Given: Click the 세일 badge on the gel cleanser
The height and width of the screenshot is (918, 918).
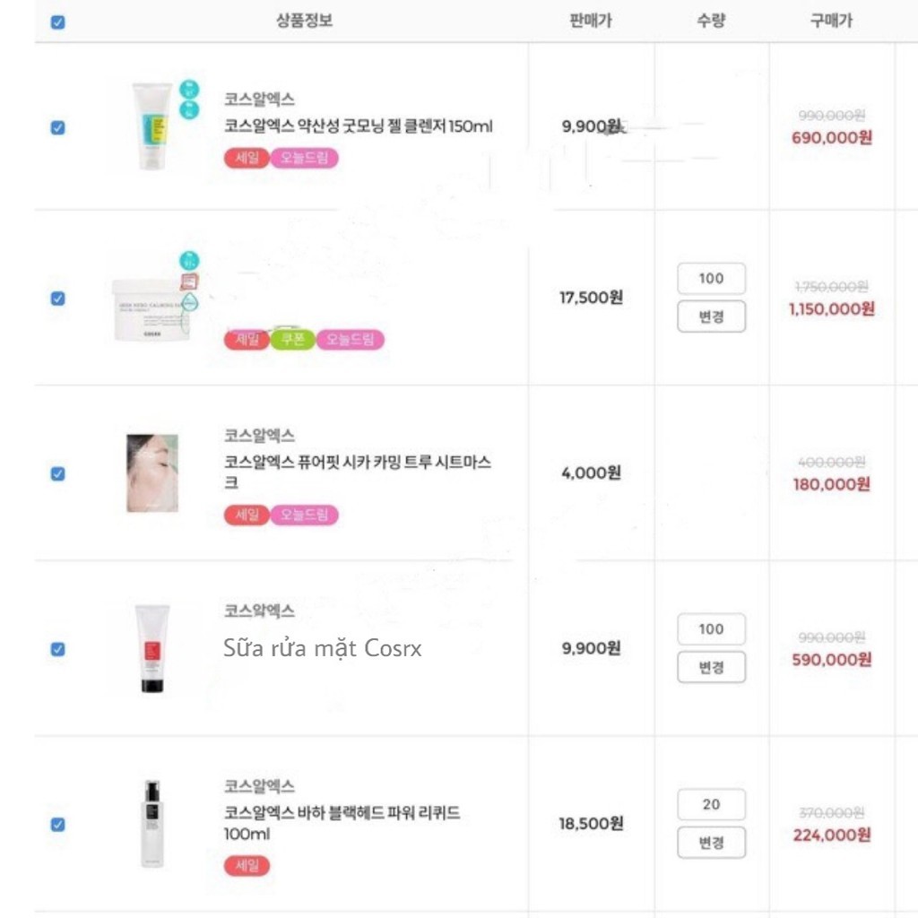Looking at the screenshot, I should pos(246,158).
